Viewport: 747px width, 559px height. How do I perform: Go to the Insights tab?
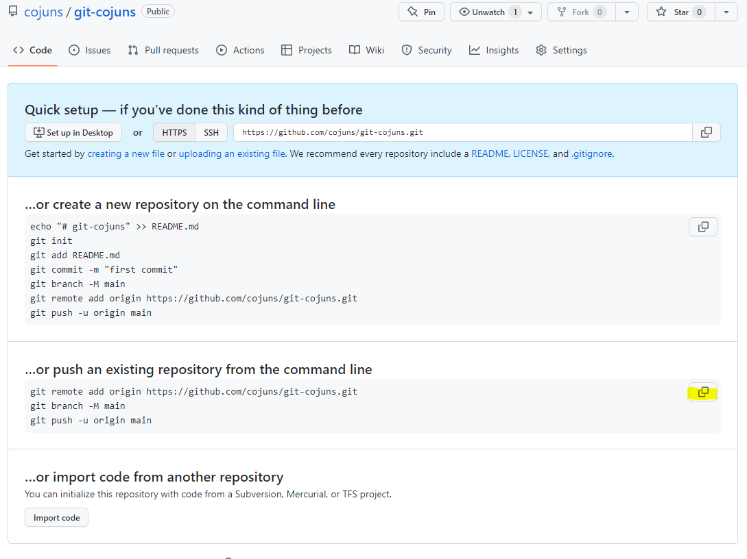[x=494, y=50]
